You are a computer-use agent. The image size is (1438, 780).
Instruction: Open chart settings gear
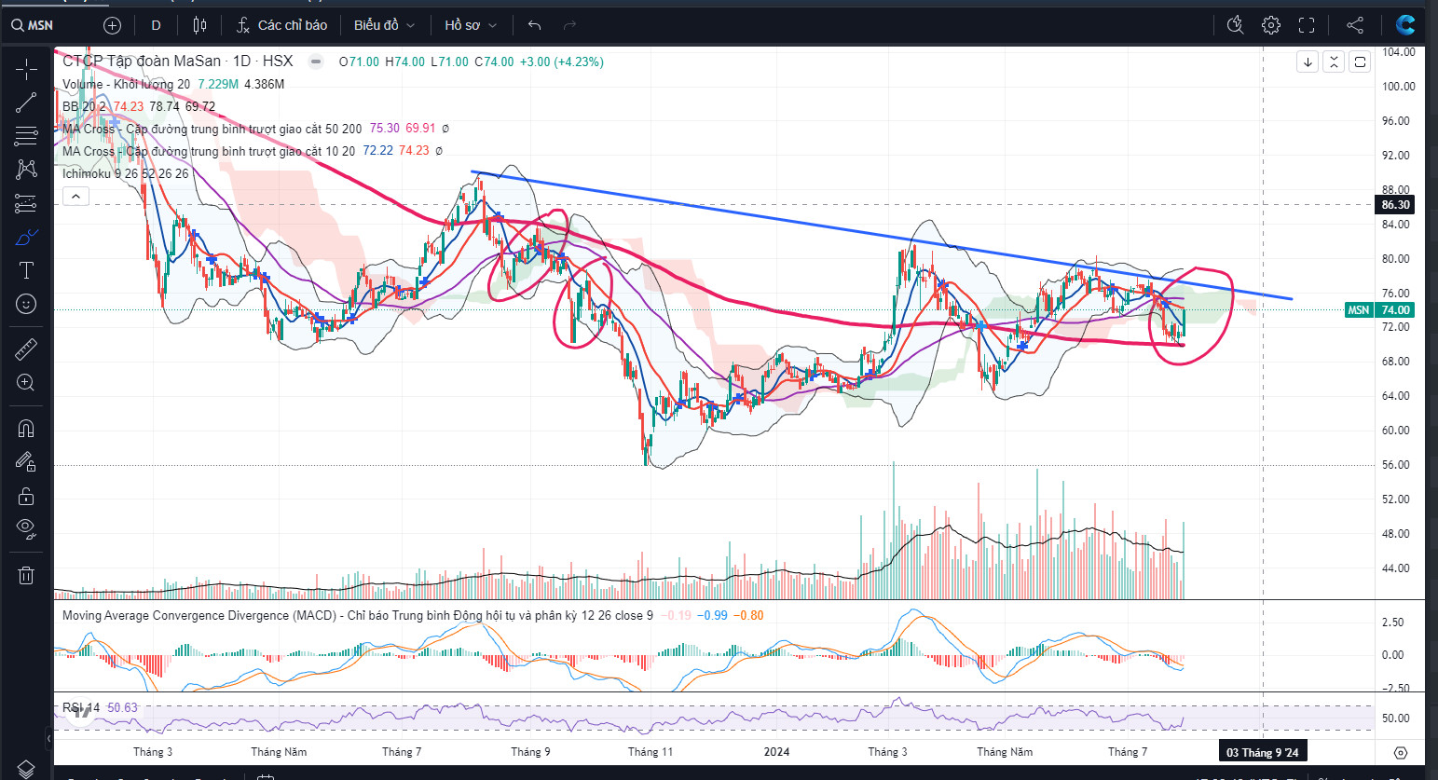pos(1271,25)
